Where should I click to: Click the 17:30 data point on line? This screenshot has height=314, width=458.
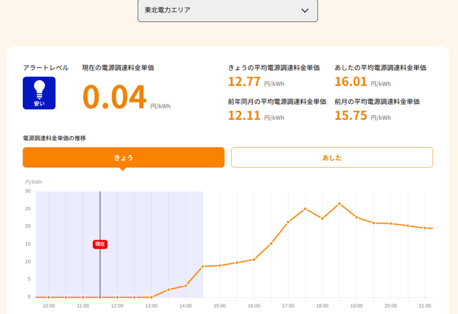(305, 209)
